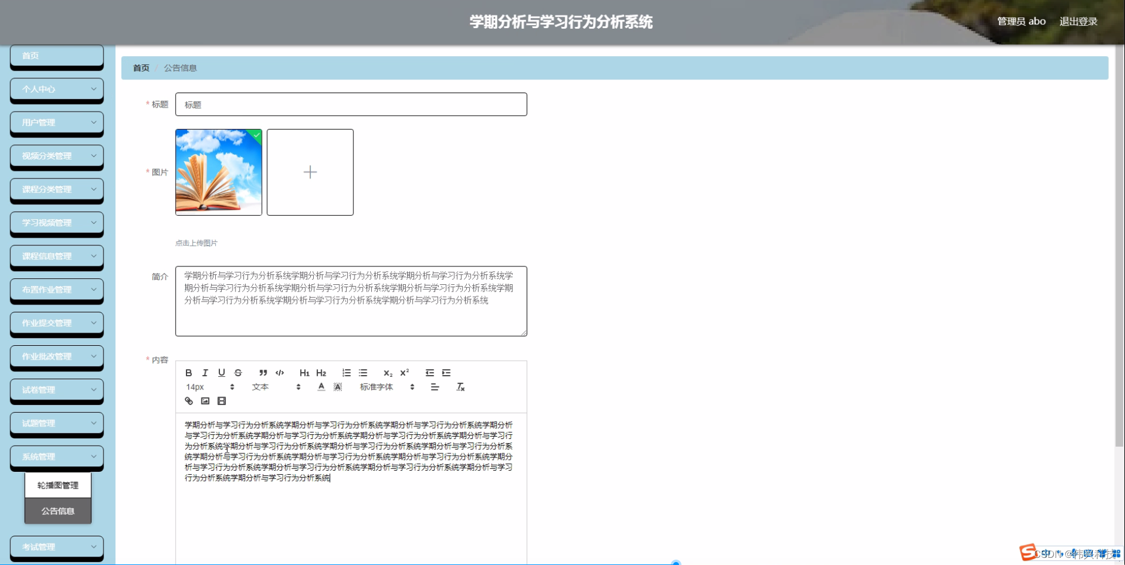Click the empty image upload box
Viewport: 1125px width, 565px height.
[x=310, y=172]
